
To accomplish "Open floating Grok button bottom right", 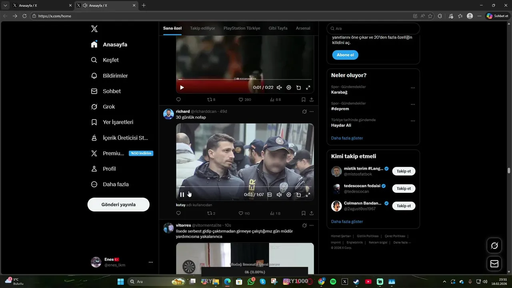I will tap(494, 246).
